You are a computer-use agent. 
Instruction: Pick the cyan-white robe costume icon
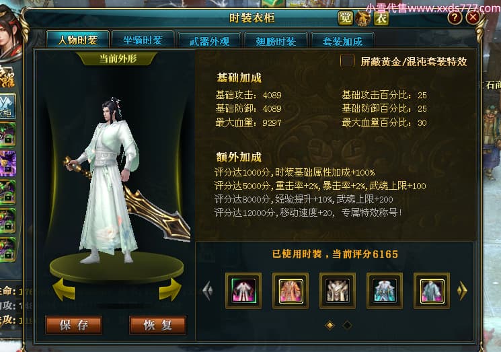point(385,291)
